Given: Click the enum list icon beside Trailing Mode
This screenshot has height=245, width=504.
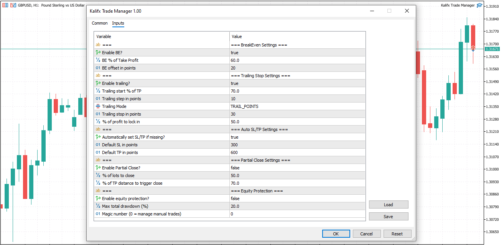Looking at the screenshot, I should (x=98, y=106).
